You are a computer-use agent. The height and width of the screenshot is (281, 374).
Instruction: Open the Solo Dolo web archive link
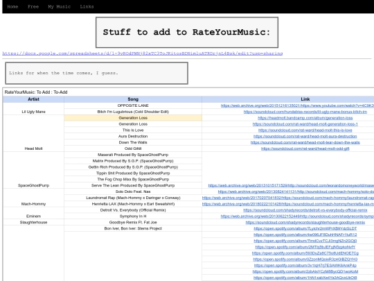click(x=296, y=191)
